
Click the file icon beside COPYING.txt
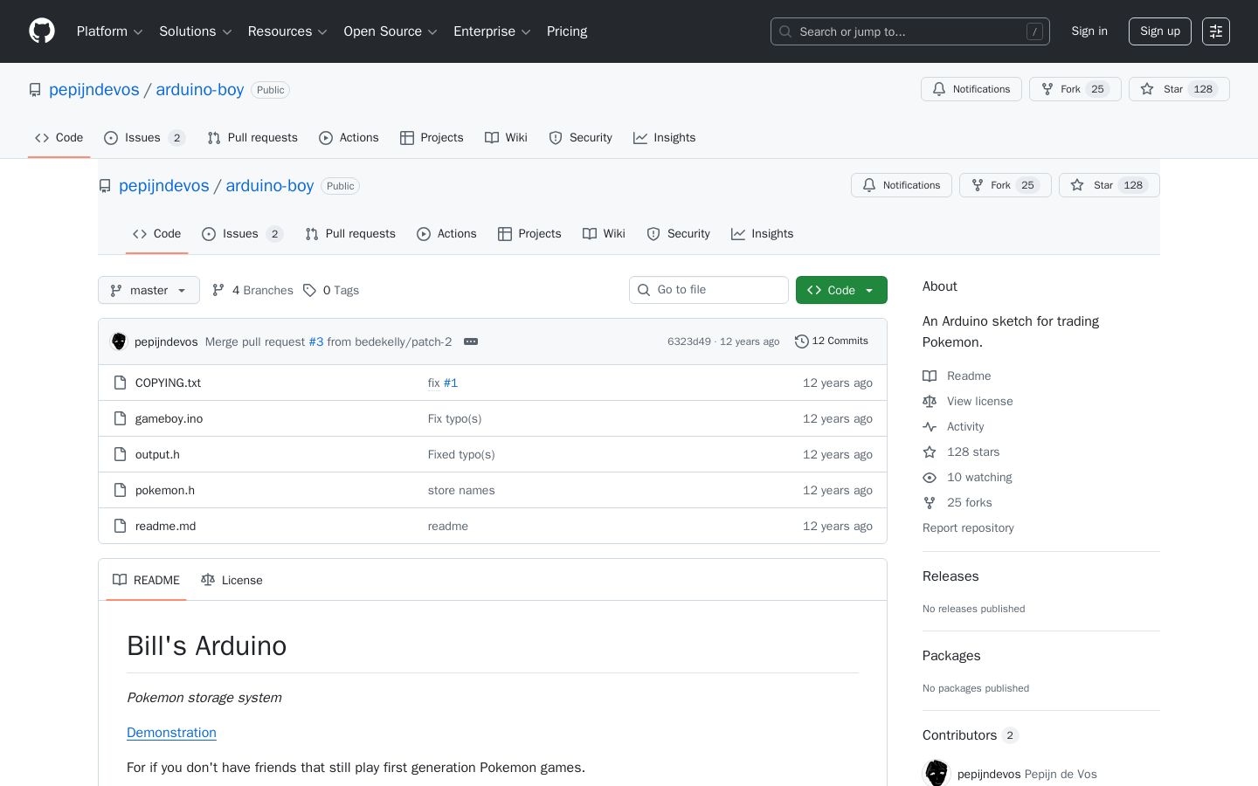[121, 383]
